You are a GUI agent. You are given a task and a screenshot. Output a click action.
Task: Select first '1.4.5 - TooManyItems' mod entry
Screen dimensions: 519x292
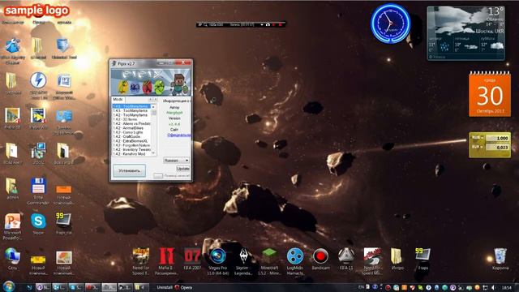point(131,106)
